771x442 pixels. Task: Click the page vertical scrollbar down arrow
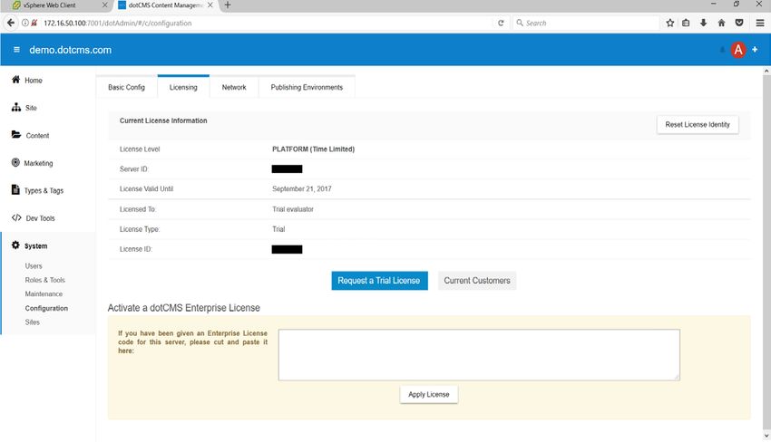(x=766, y=436)
